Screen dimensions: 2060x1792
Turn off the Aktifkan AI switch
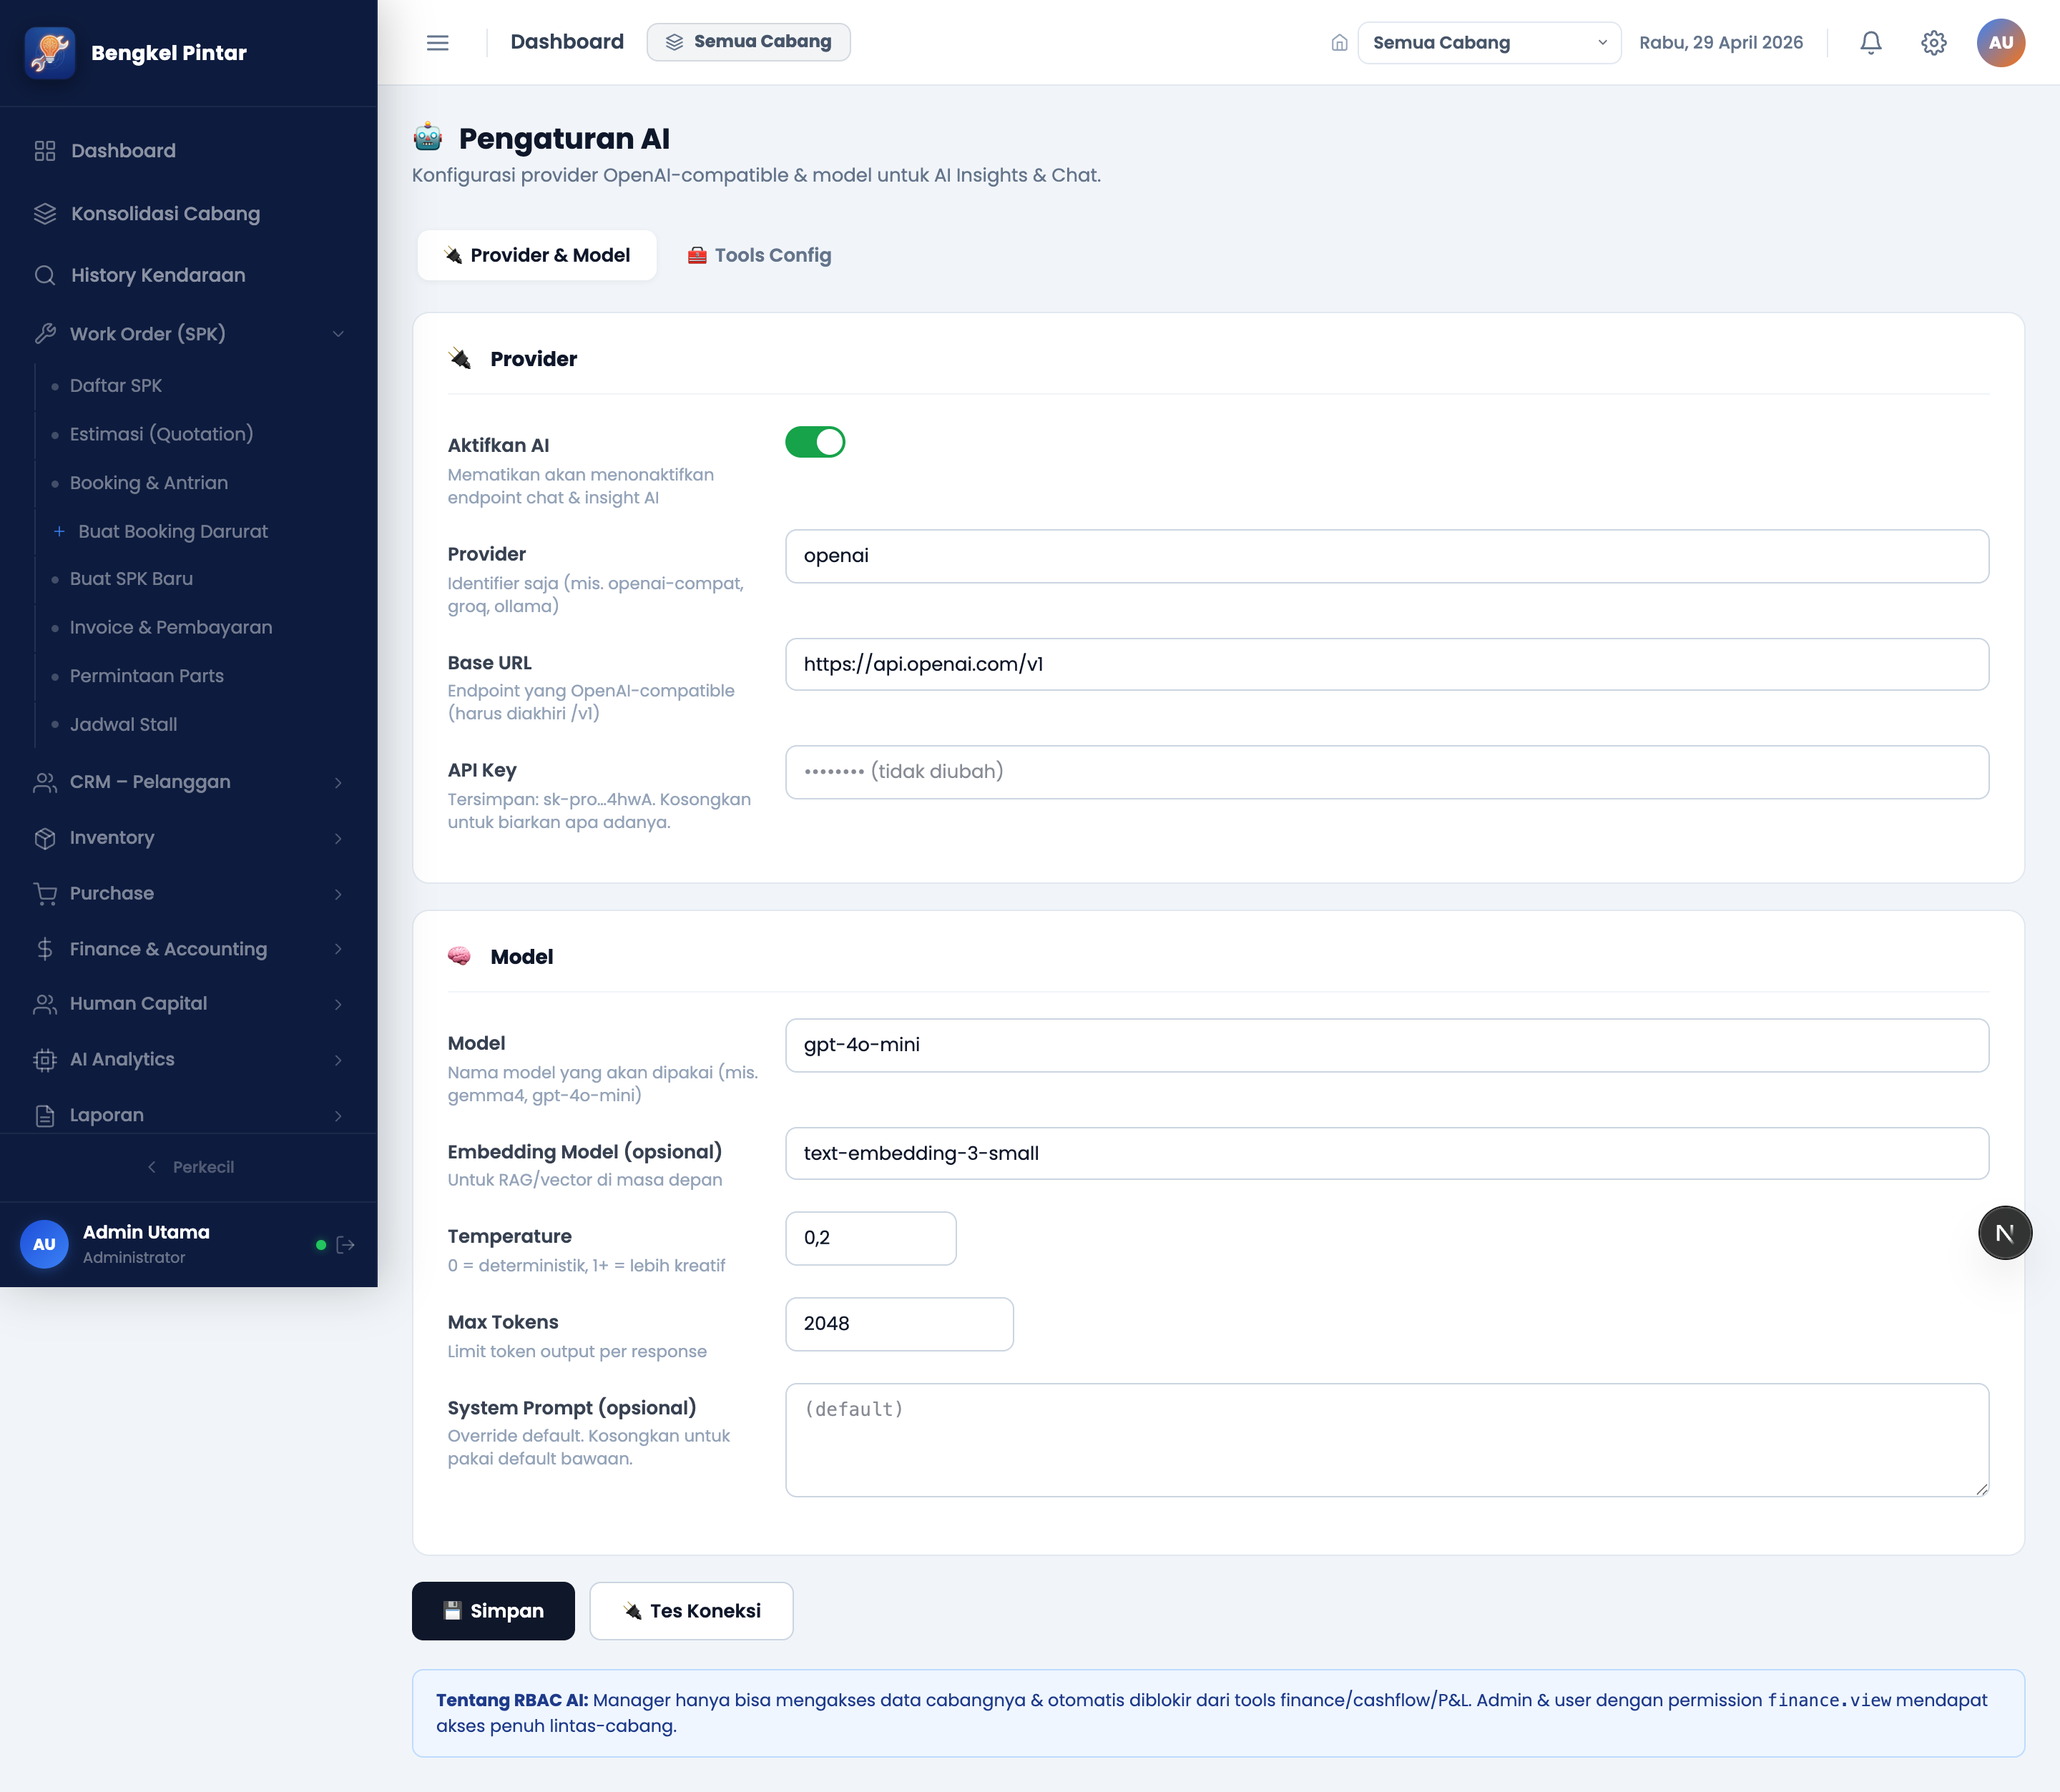click(x=815, y=442)
